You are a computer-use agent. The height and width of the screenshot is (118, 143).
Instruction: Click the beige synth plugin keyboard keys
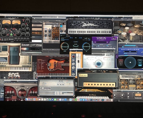16,69
